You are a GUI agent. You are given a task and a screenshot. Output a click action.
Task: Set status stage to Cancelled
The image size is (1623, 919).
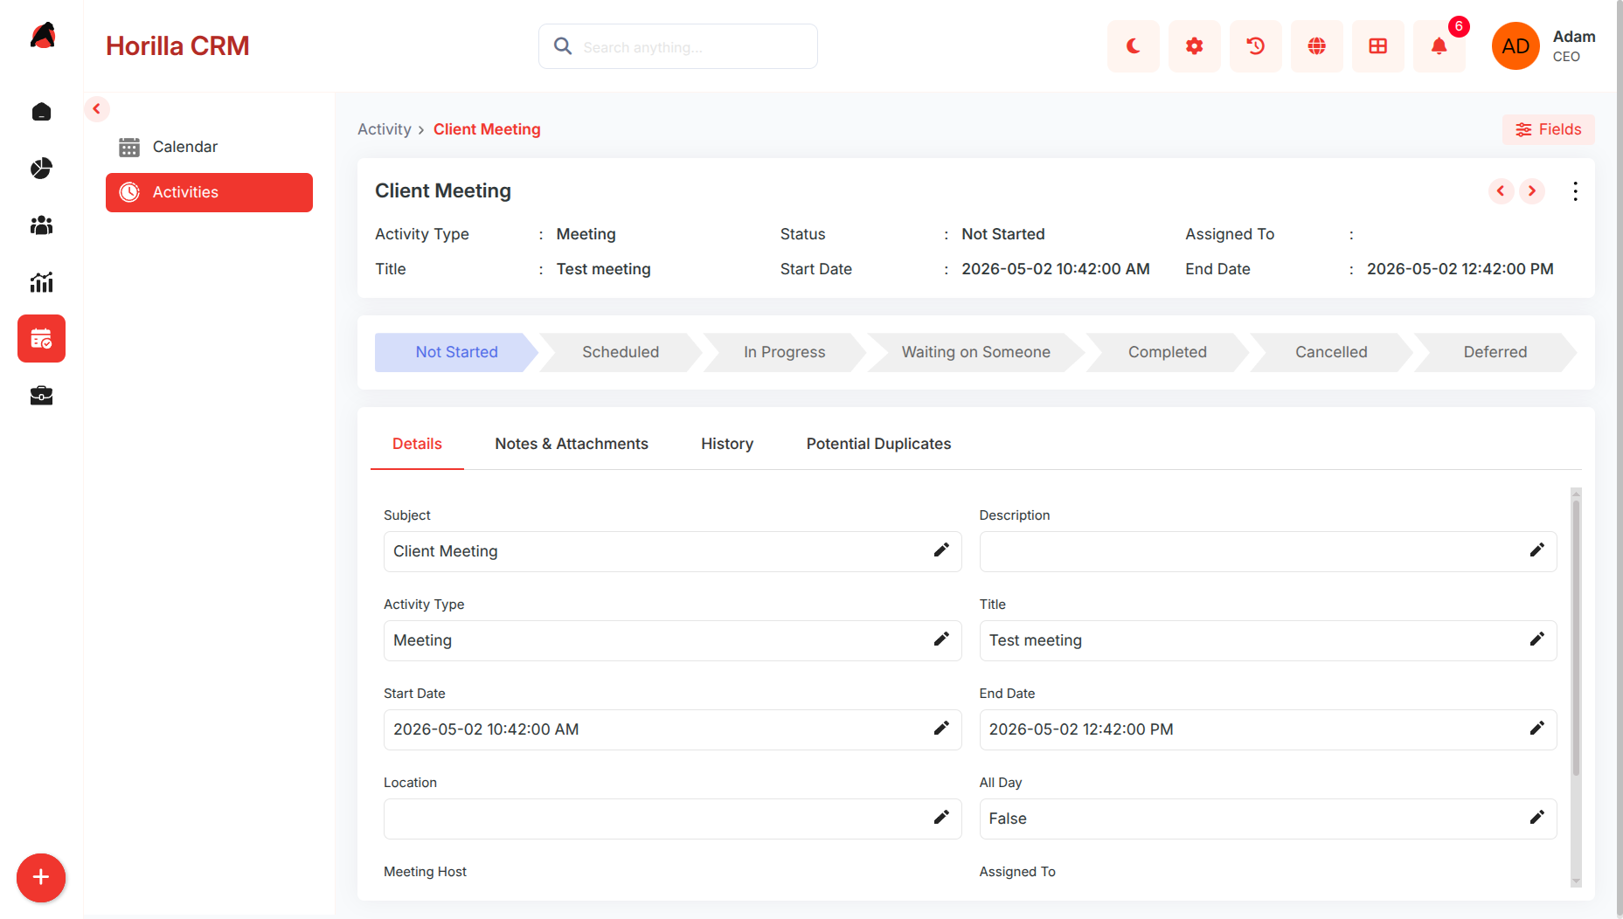pos(1331,352)
